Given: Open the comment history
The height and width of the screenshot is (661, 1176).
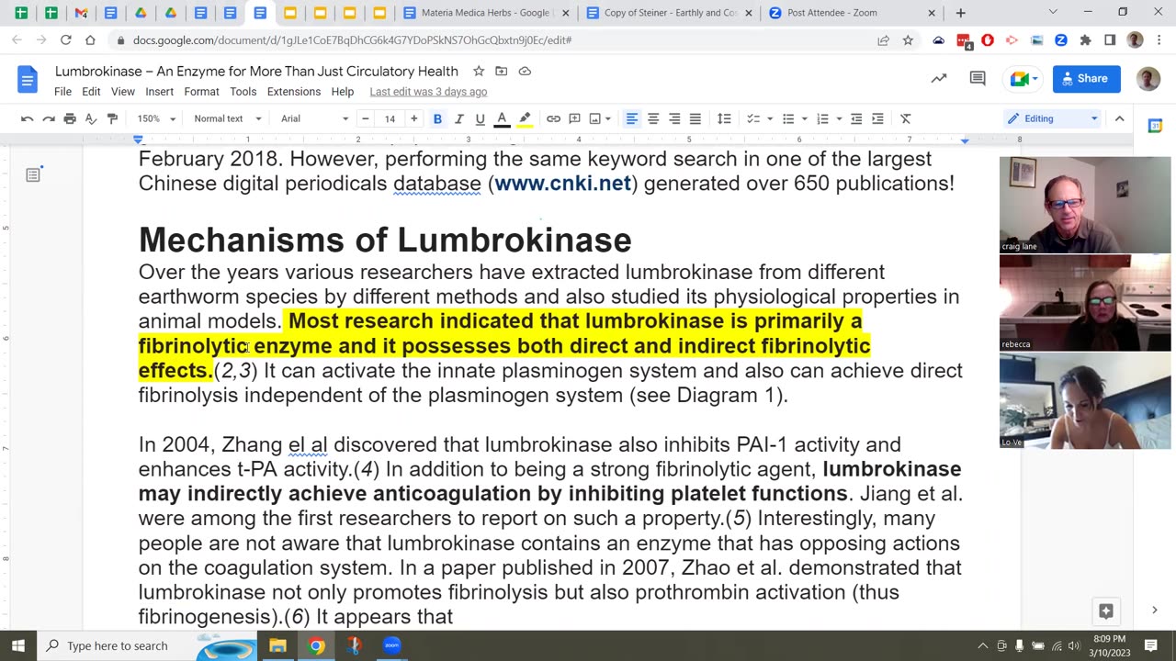Looking at the screenshot, I should tap(978, 79).
